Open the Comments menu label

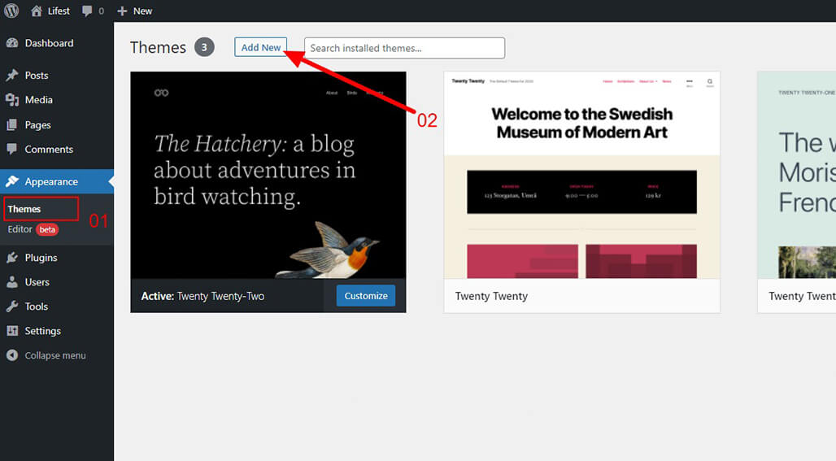pyautogui.click(x=49, y=150)
